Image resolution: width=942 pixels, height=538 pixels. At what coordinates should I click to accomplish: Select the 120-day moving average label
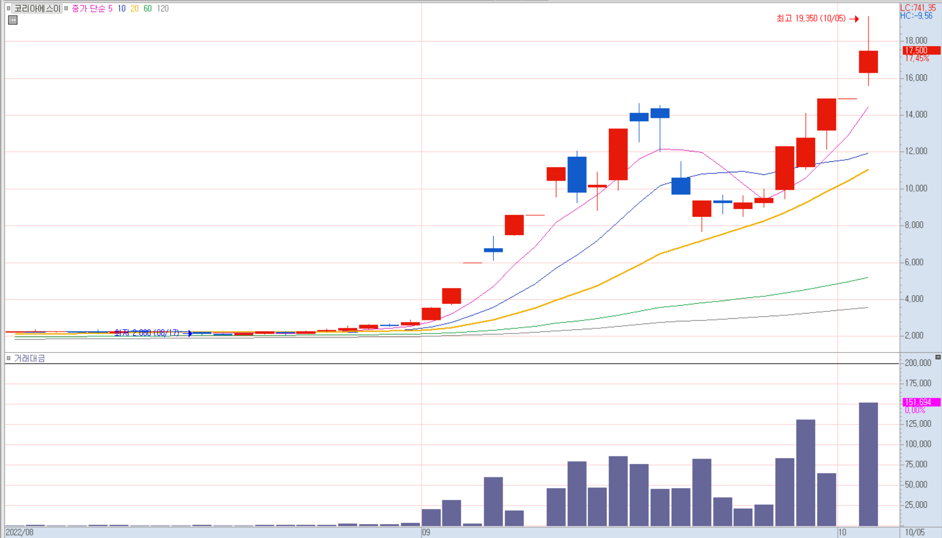coord(163,8)
